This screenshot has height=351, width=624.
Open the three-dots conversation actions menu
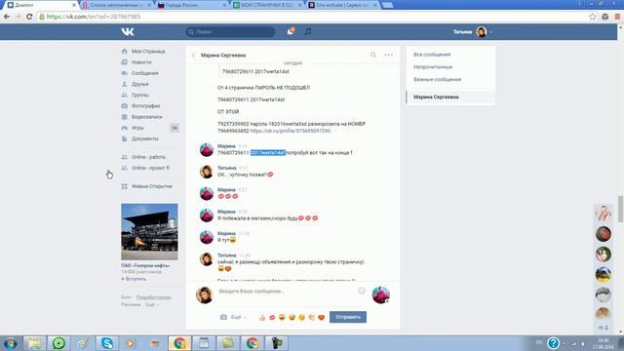click(x=388, y=55)
